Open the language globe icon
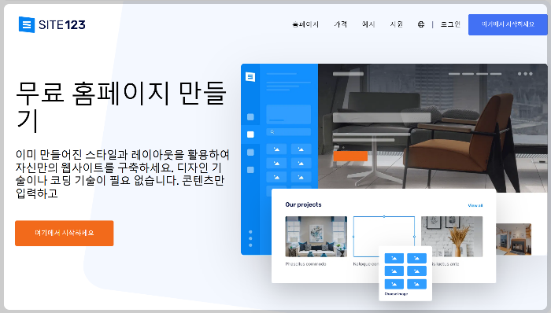This screenshot has width=551, height=313. tap(421, 24)
